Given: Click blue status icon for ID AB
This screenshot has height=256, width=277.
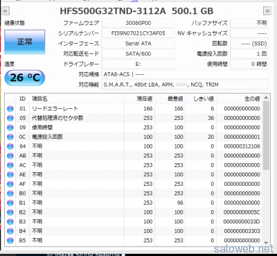Looking at the screenshot, I should click(x=10, y=156).
